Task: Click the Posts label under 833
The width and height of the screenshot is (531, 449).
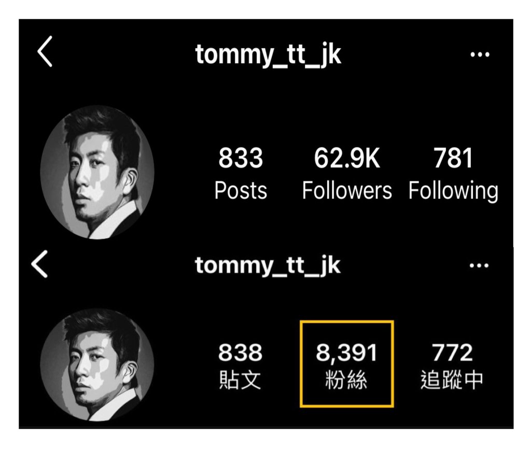Action: point(241,190)
